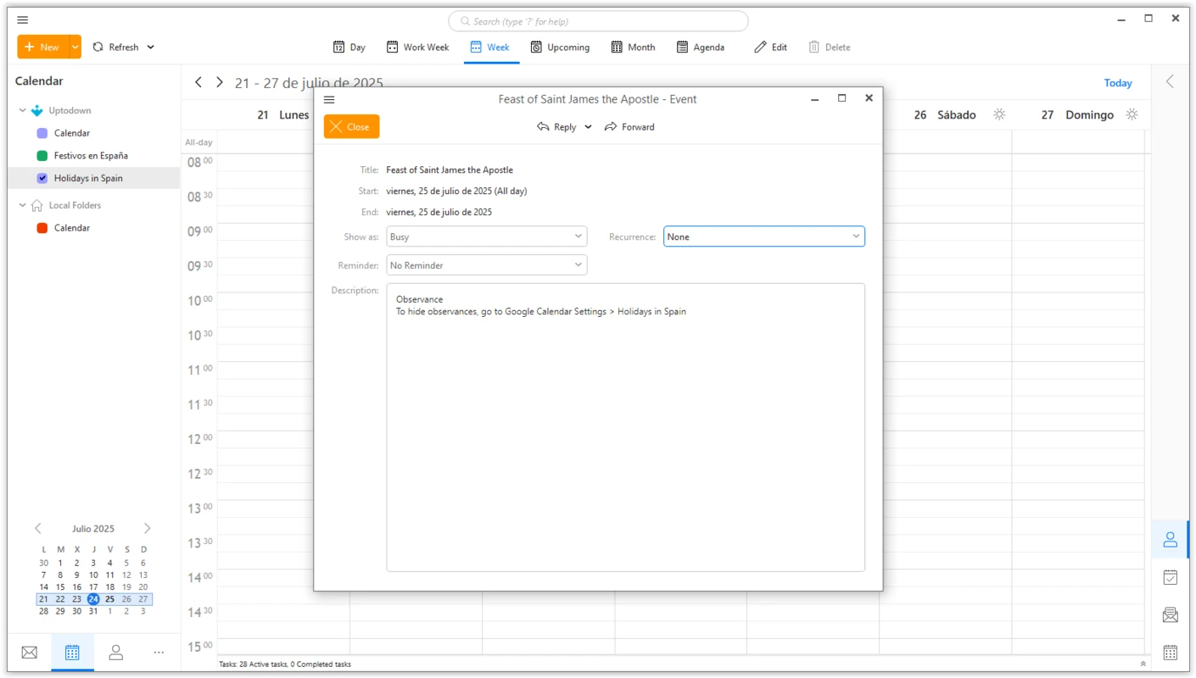Open the contact details sidebar panel
The height and width of the screenshot is (678, 1196).
point(1170,539)
